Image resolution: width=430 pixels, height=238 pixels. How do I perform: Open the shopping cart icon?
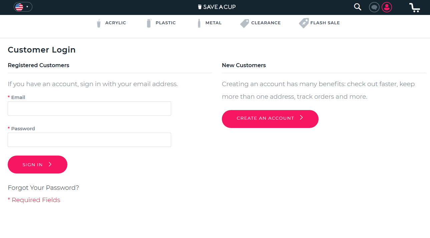click(415, 7)
